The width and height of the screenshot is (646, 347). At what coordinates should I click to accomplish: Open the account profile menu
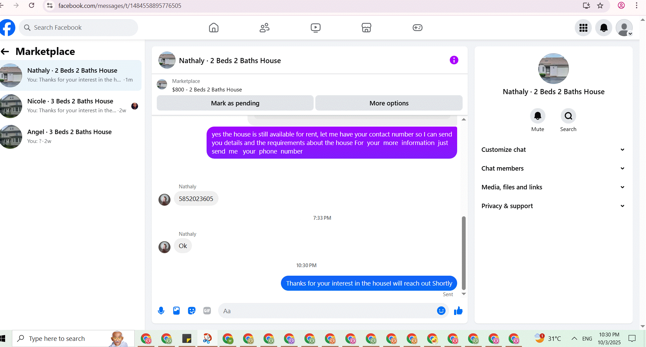coord(624,28)
